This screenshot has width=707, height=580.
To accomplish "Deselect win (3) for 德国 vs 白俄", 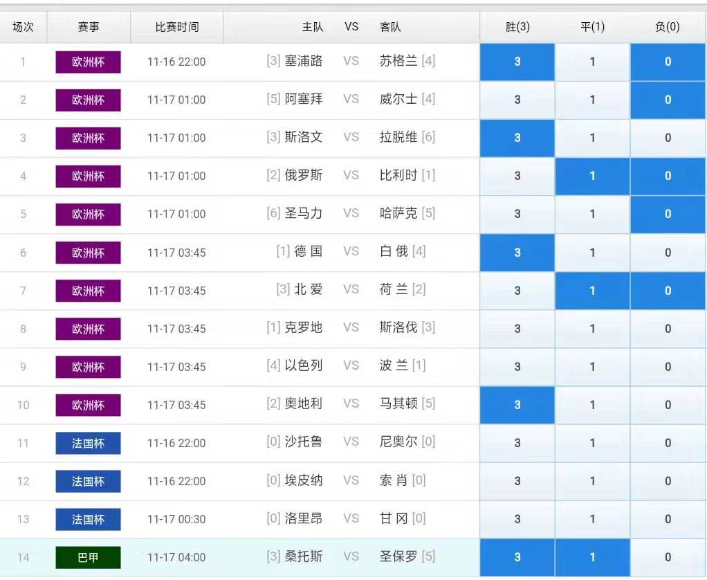I will 517,253.
